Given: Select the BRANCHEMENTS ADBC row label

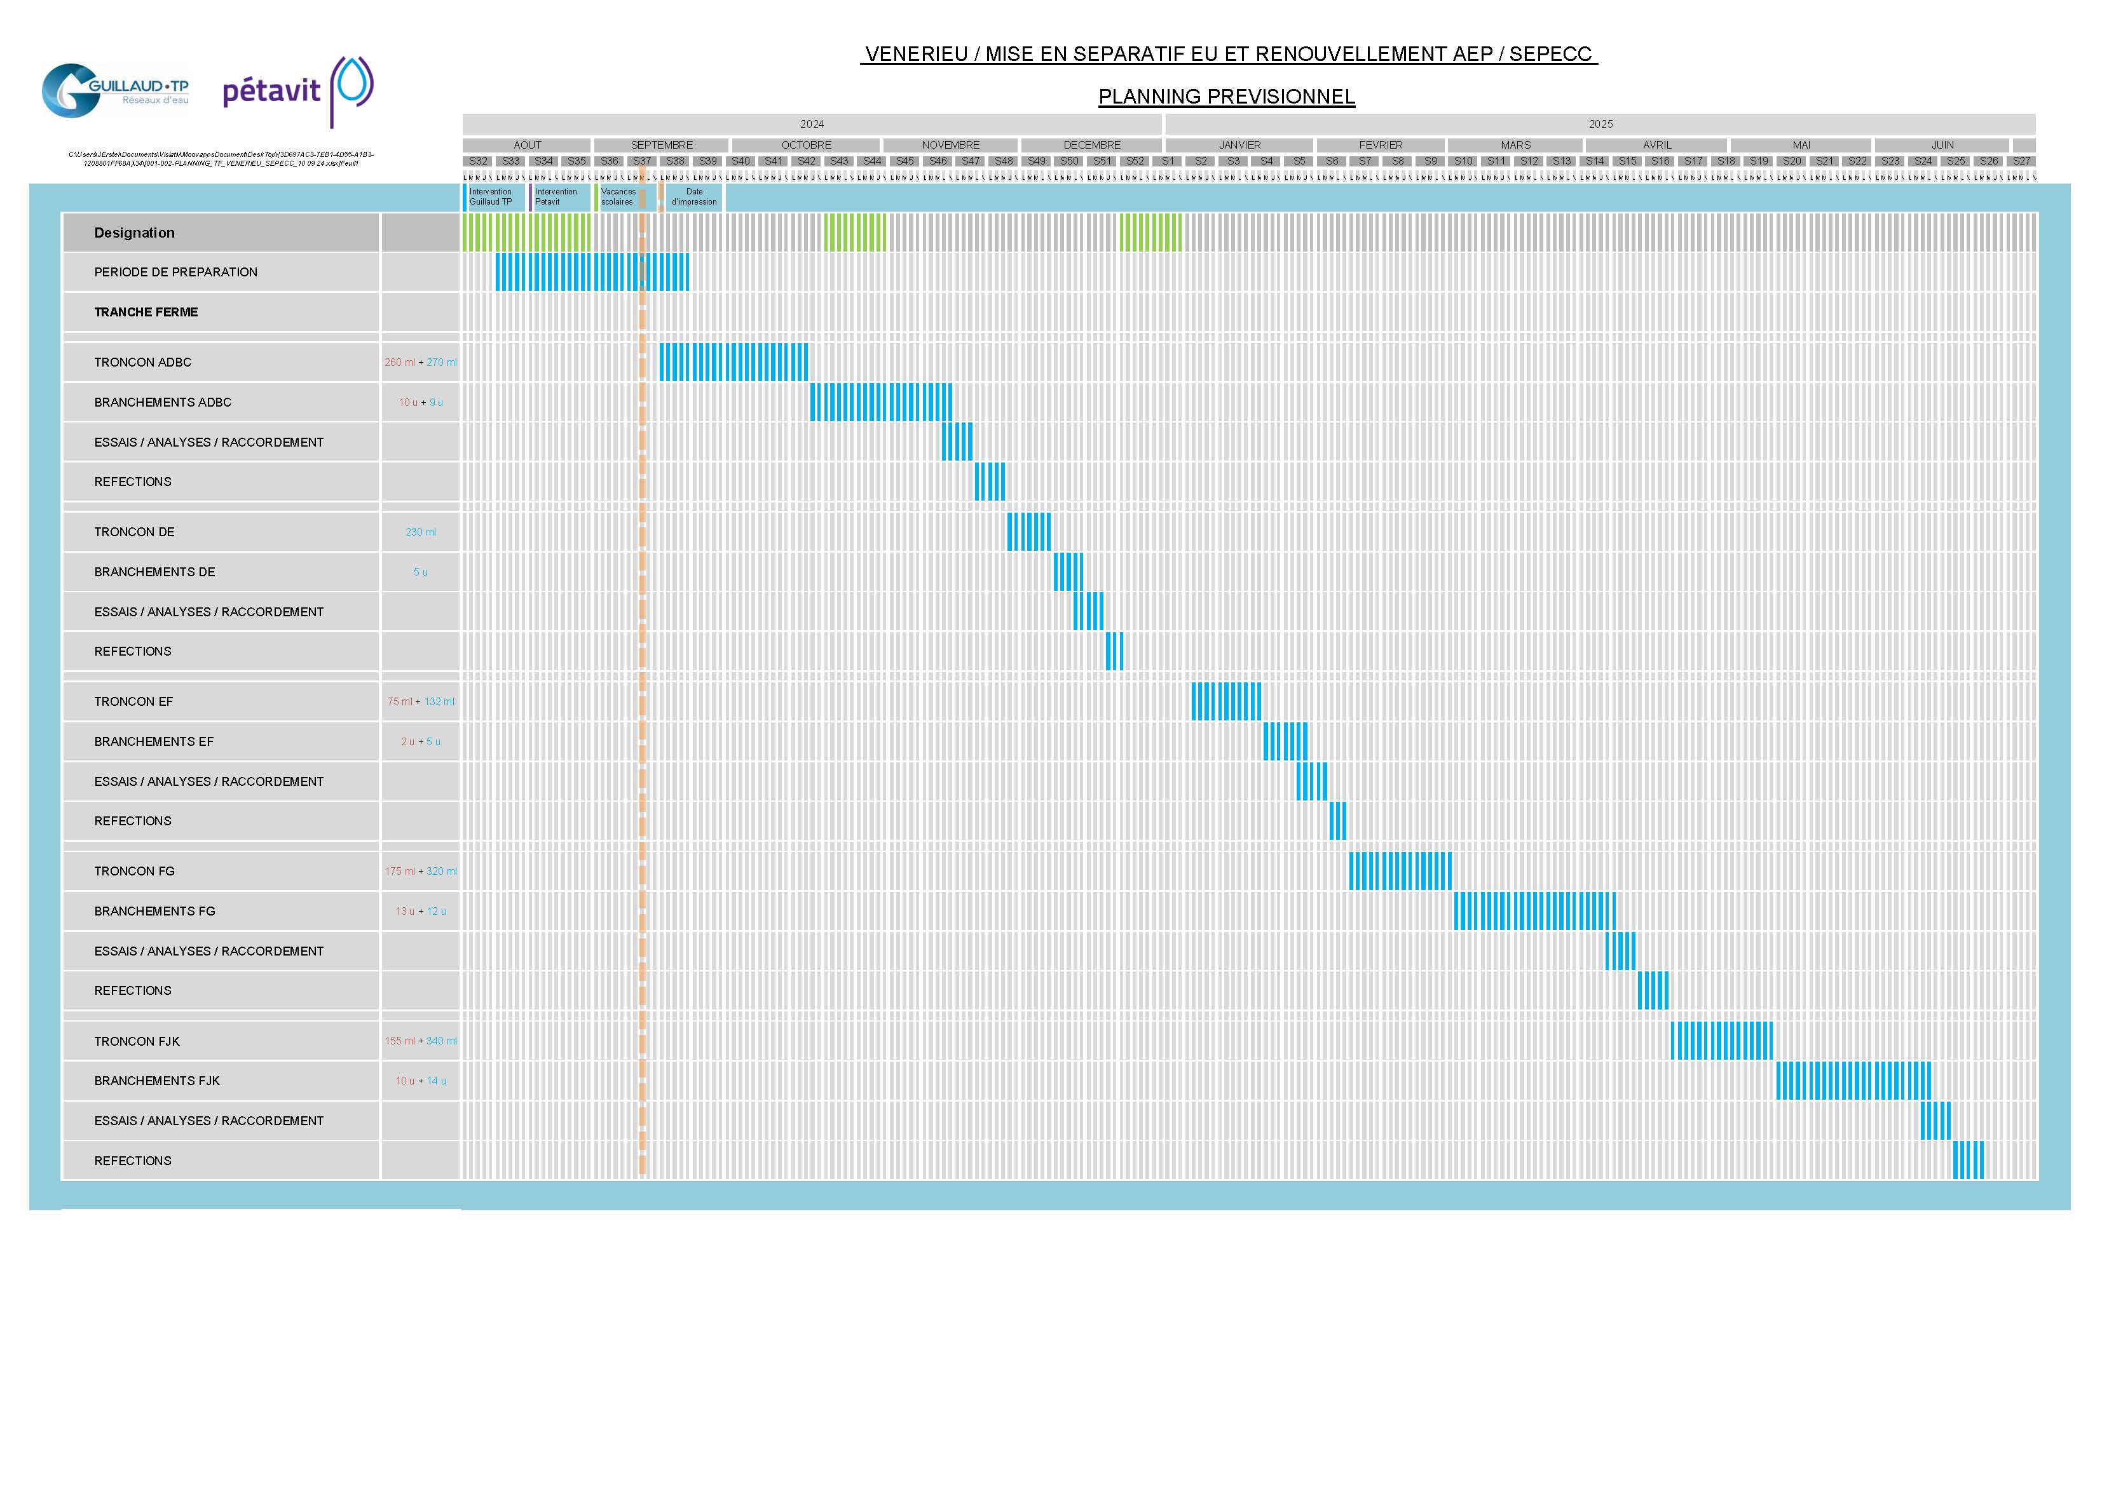Looking at the screenshot, I should pos(163,403).
